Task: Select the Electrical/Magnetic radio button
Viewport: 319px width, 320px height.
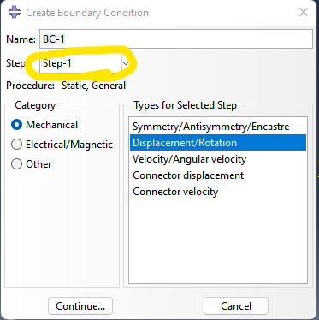Action: pos(16,145)
